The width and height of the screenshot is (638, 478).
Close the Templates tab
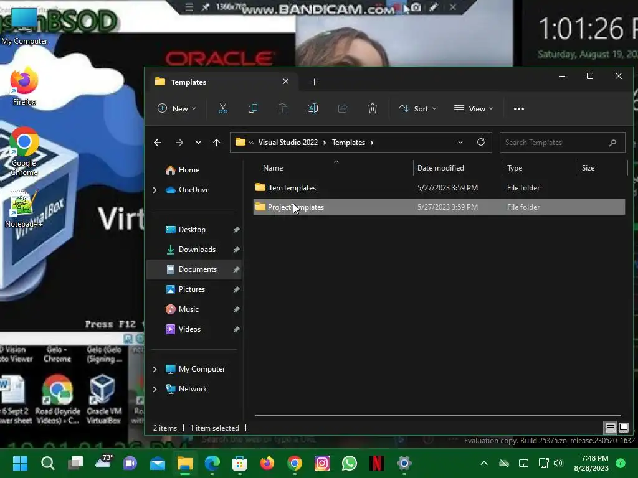pos(285,82)
